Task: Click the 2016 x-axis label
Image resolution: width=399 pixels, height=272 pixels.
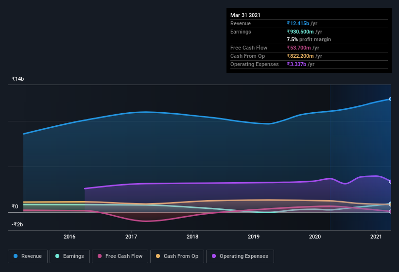Action: (x=69, y=237)
